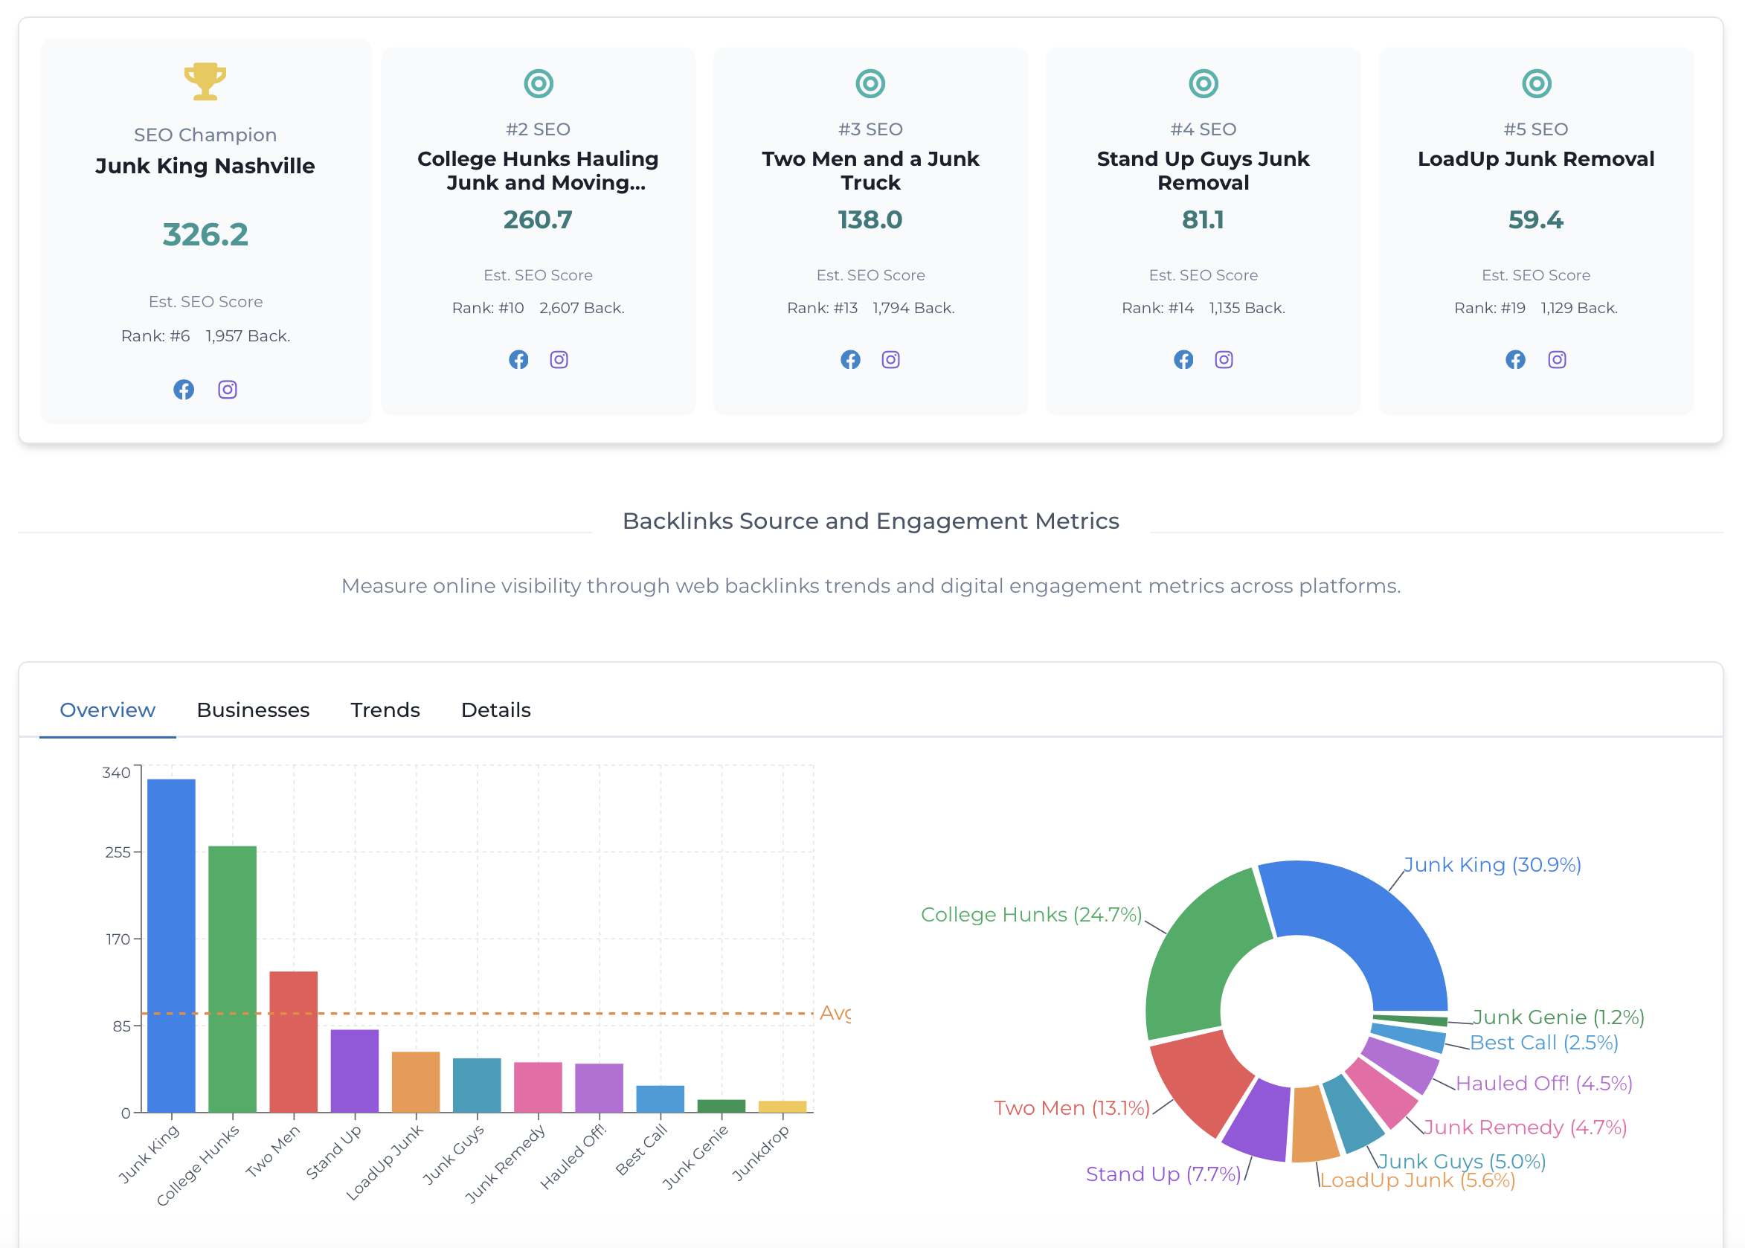Click the LoadUp Junk (5.6%) label
Viewport: 1745px width, 1248px height.
(x=1418, y=1181)
